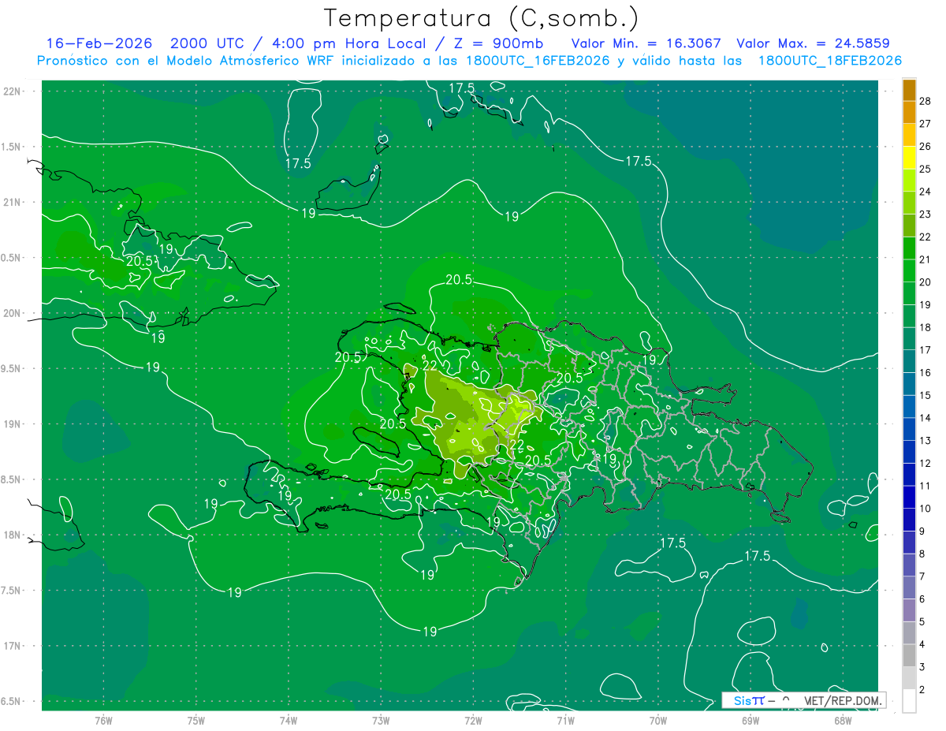946x731 pixels.
Task: Click the yellow swatch in the temperature colorbar
Action: (909, 157)
